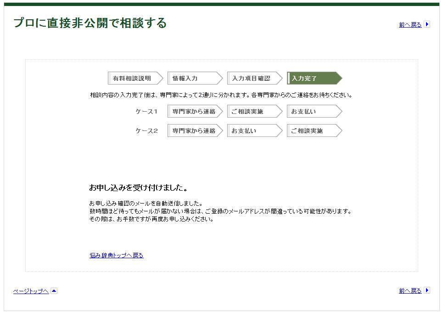Click the top 前へ戻る link
The width and height of the screenshot is (443, 312).
[410, 25]
